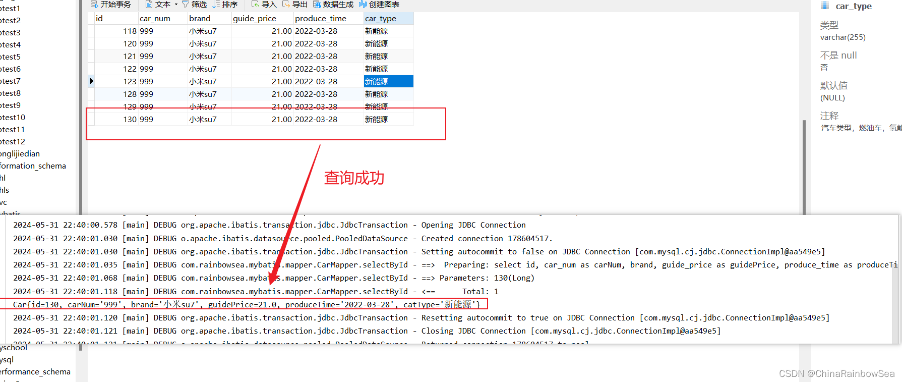Image resolution: width=902 pixels, height=382 pixels.
Task: Select the highlighted 新能源 cell in row 123
Action: pyautogui.click(x=389, y=82)
